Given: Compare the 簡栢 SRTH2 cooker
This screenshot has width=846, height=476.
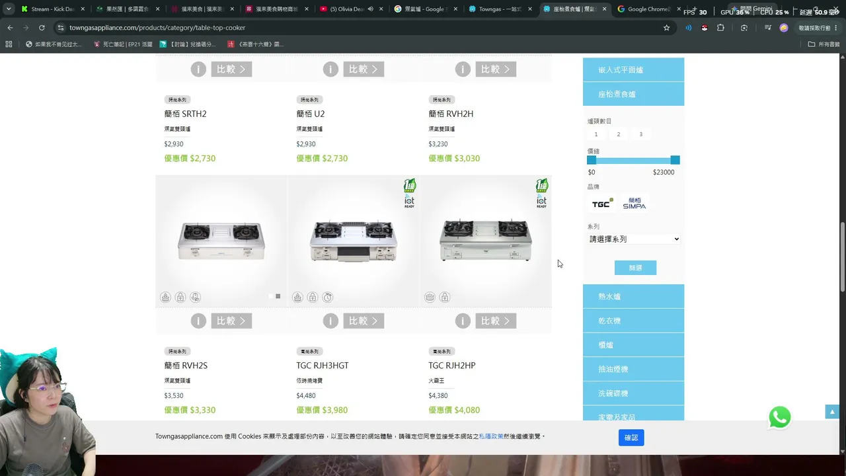Looking at the screenshot, I should click(x=231, y=69).
